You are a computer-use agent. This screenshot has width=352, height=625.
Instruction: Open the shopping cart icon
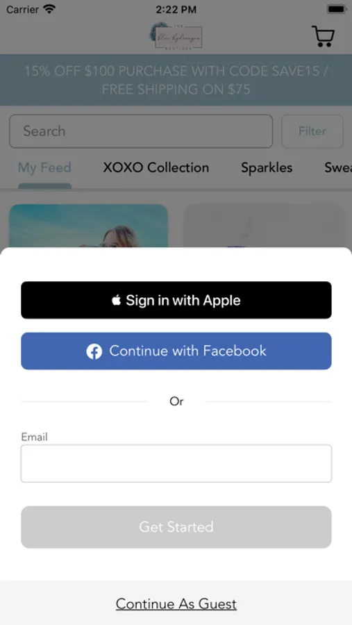(323, 36)
